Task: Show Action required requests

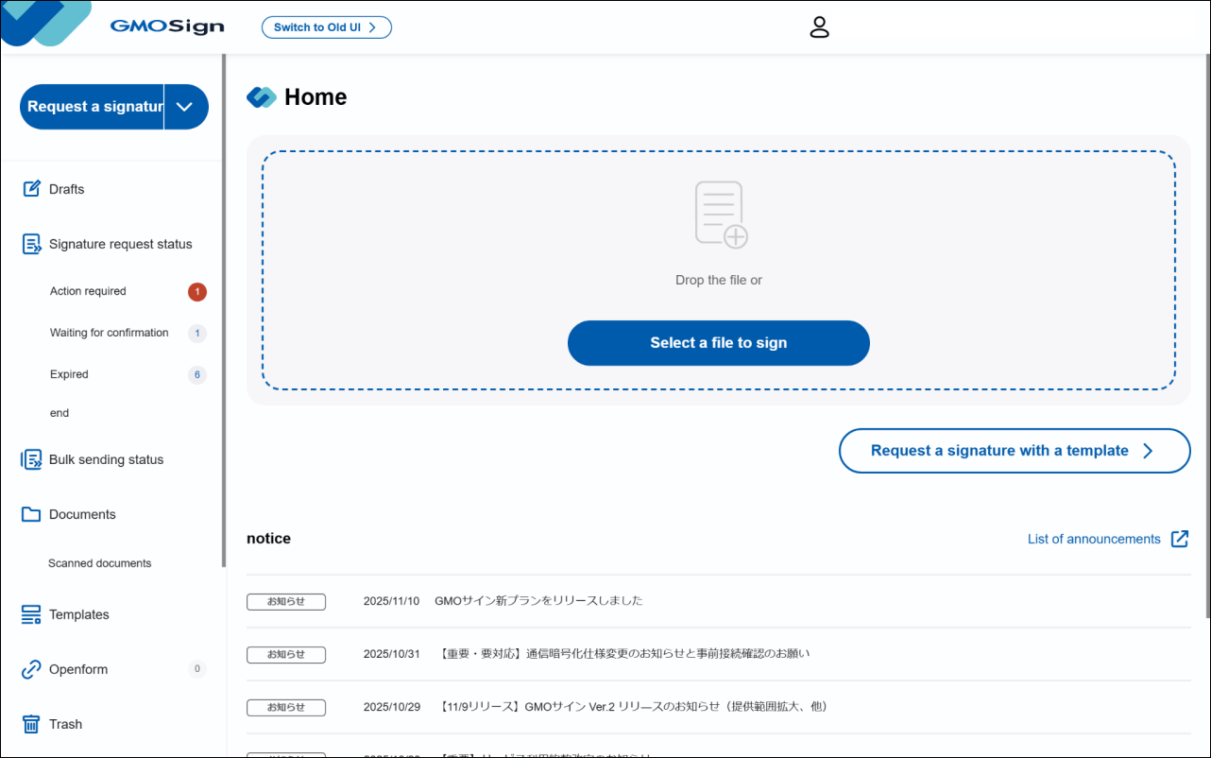Action: pos(88,291)
